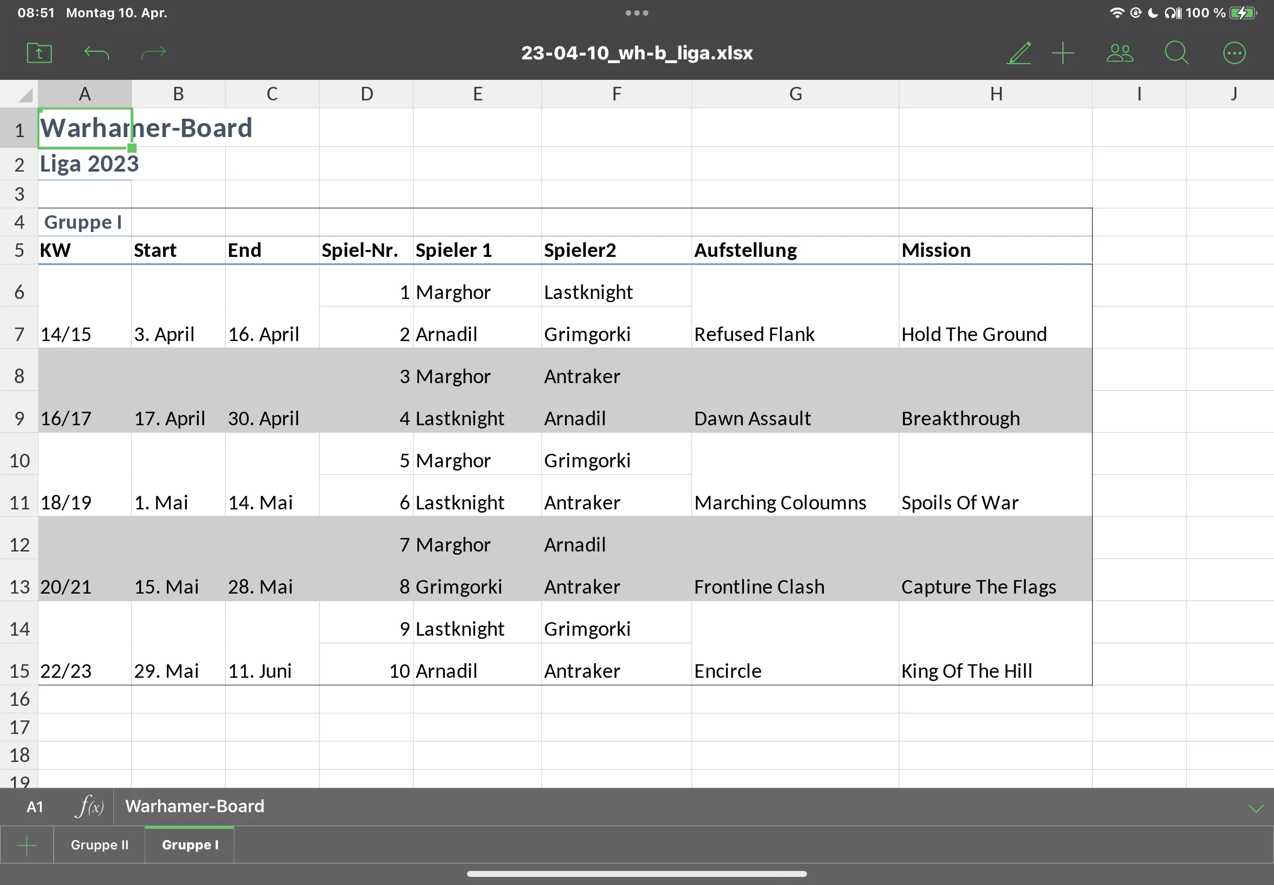Select row header 9
This screenshot has height=885, width=1274.
19,419
